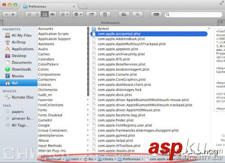Image resolution: width=225 pixels, height=163 pixels.
Task: Expand the FontCollections folder arrow
Action: (88, 105)
